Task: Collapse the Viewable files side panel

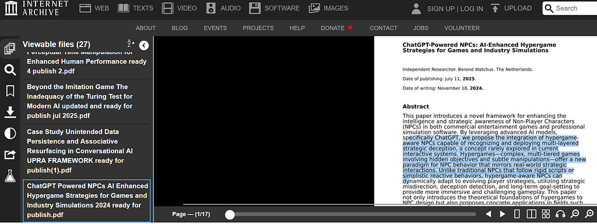Action: click(143, 45)
